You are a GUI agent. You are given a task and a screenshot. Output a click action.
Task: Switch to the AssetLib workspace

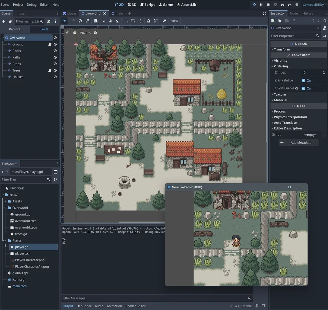[x=186, y=5]
